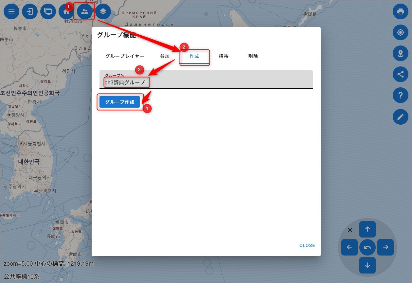
Task: Click CLOSE to dismiss the dialog
Action: tap(307, 245)
